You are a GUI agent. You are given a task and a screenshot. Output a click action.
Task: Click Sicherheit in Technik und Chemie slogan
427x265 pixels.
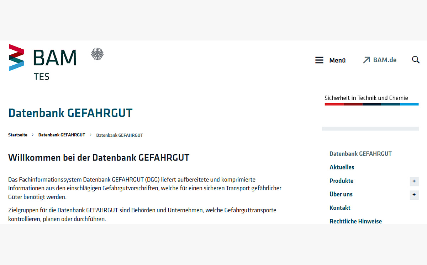[366, 98]
